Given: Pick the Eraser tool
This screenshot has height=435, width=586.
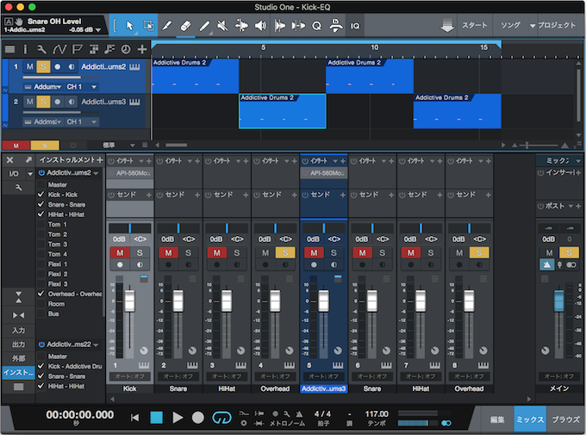Looking at the screenshot, I should coord(185,26).
